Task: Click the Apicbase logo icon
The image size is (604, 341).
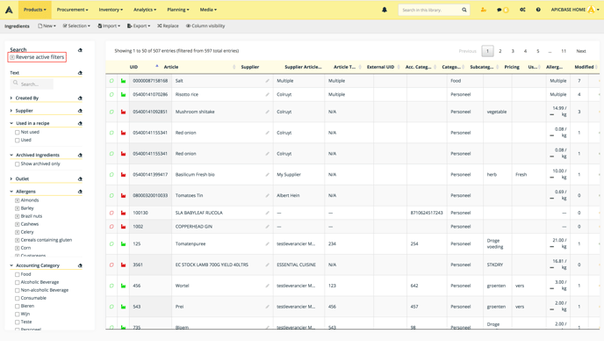Action: coord(9,10)
